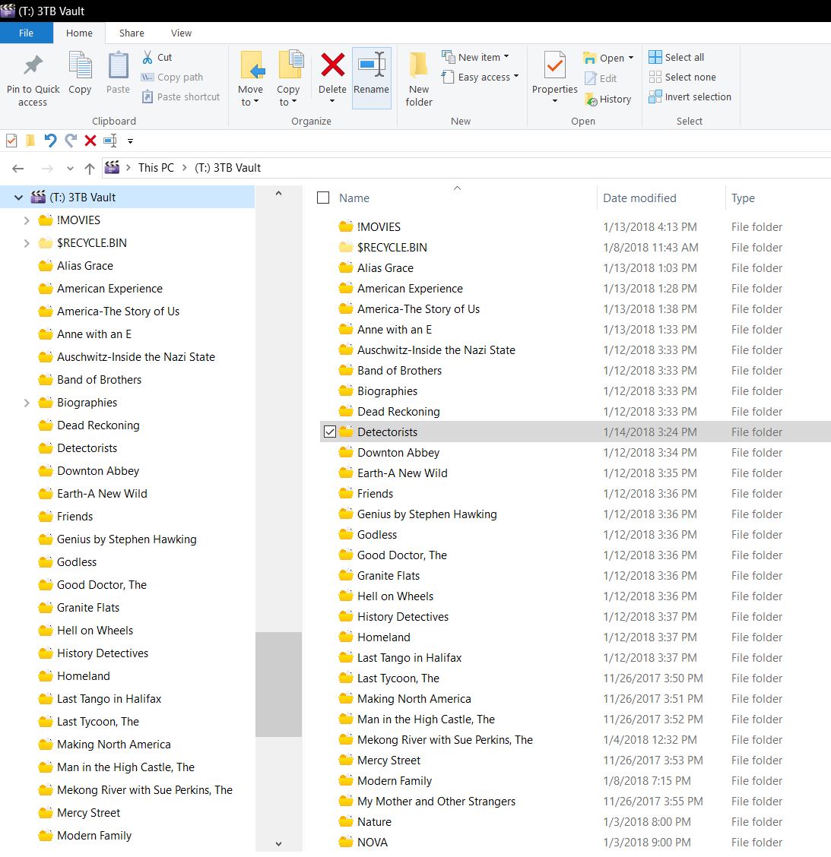This screenshot has width=831, height=857.
Task: Expand the Biographies folder in the sidebar
Action: pos(27,402)
